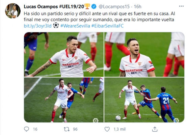Open bottom-right photo with number 21
Image resolution: width=189 pixels, height=135 pixels.
(144, 100)
